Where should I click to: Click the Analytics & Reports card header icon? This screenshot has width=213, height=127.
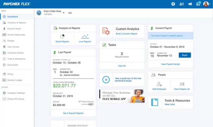click(55, 28)
